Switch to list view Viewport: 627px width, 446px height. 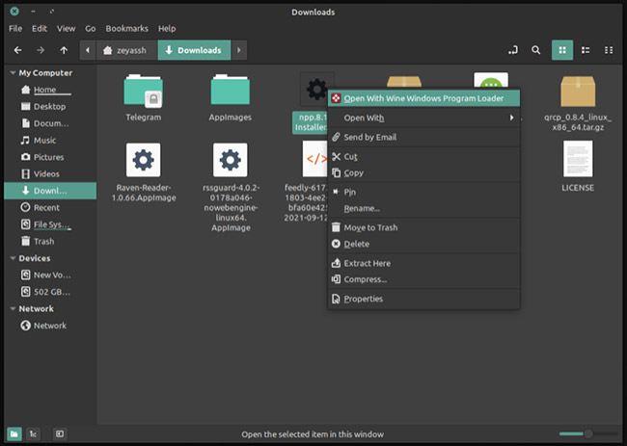click(586, 50)
